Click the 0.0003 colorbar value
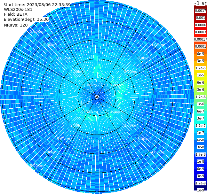 point(201,32)
